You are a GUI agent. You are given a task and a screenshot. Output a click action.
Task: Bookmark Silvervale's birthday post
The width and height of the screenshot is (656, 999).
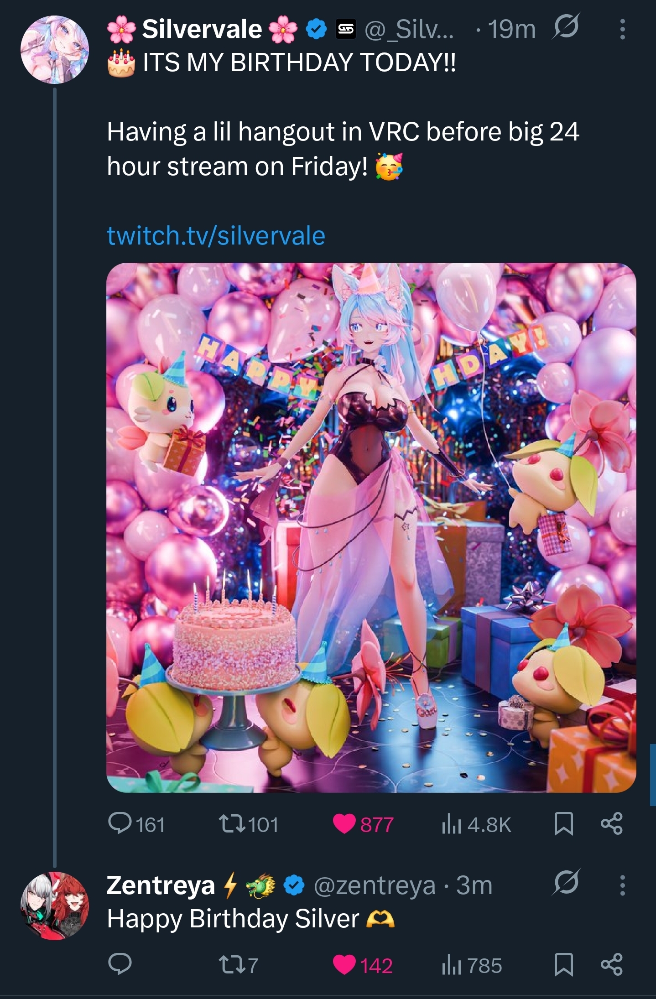[563, 824]
